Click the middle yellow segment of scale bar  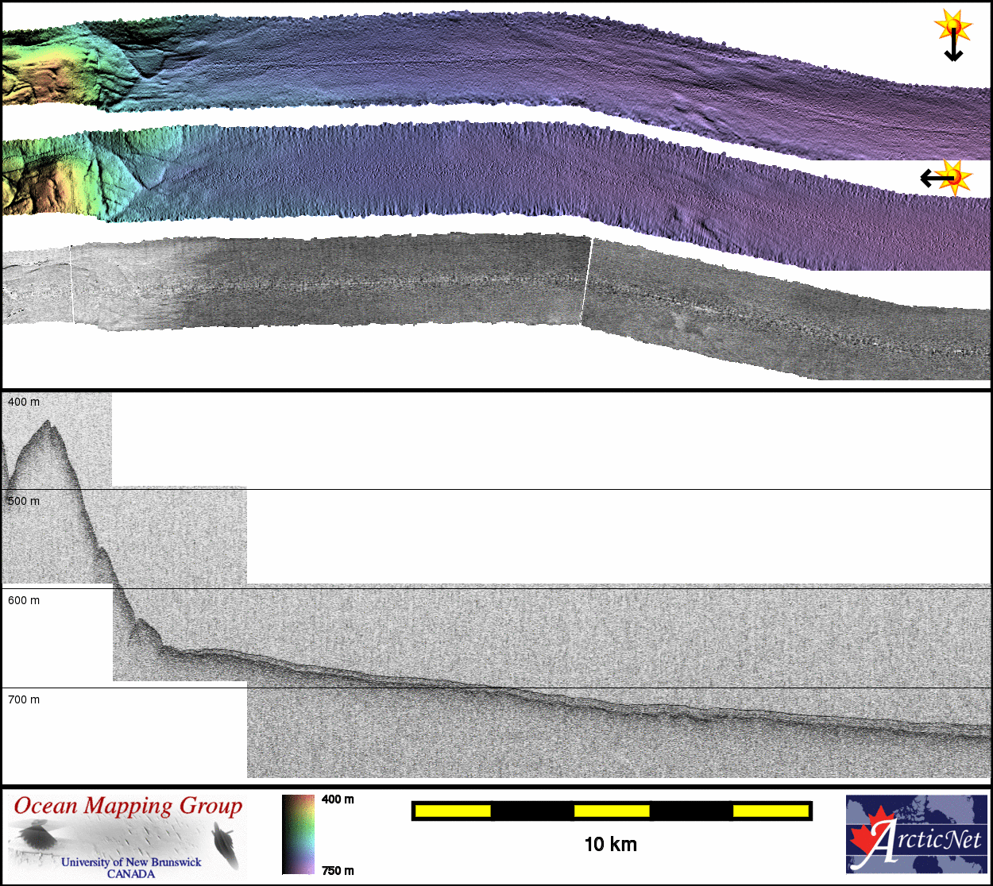point(611,811)
